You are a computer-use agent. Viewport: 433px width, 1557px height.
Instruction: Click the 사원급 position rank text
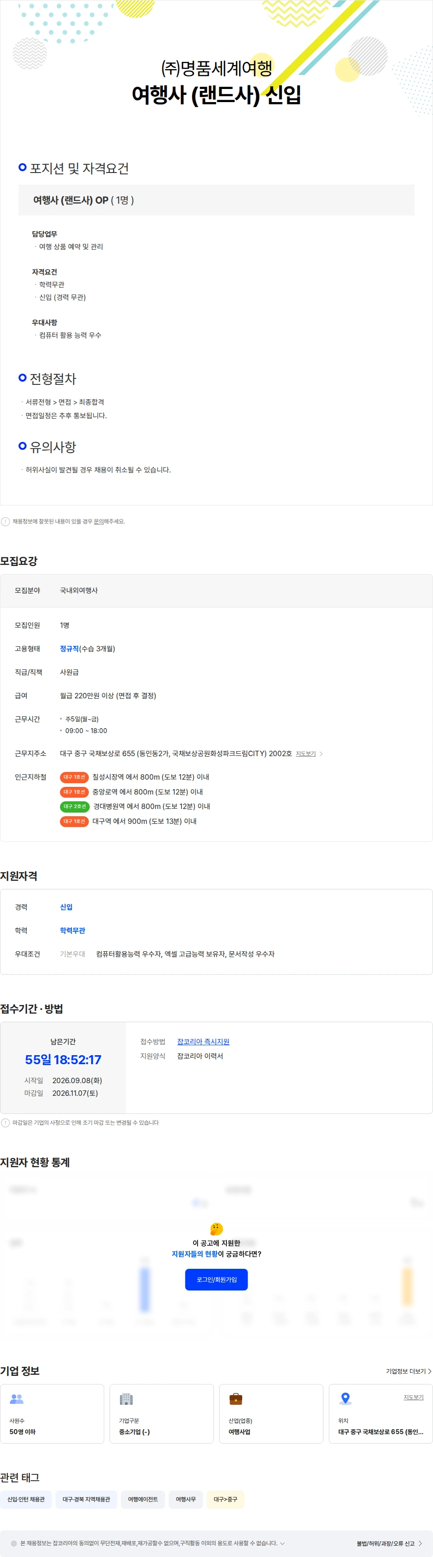tap(69, 672)
